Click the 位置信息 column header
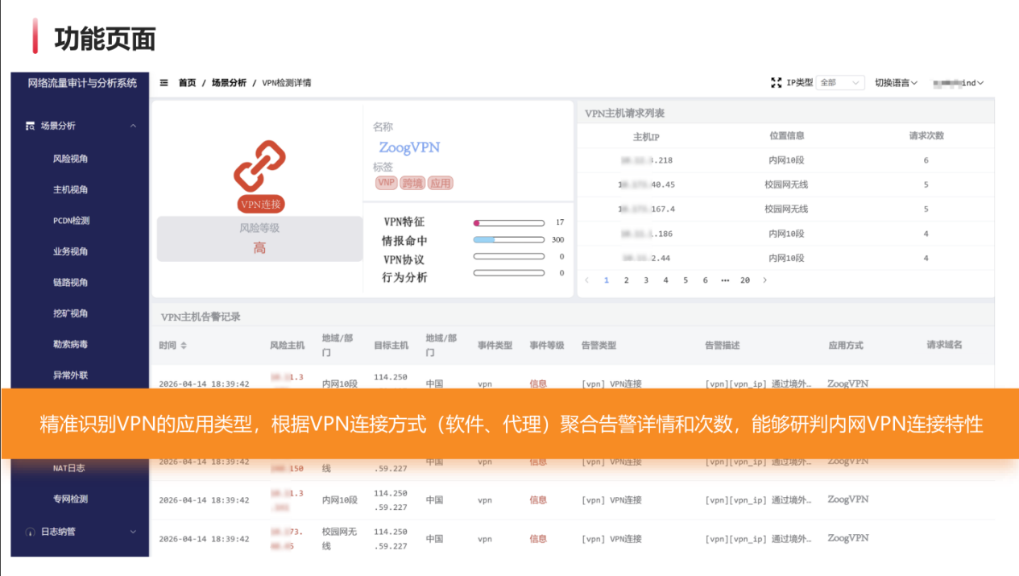Screen dimensions: 1019x576 pos(786,135)
